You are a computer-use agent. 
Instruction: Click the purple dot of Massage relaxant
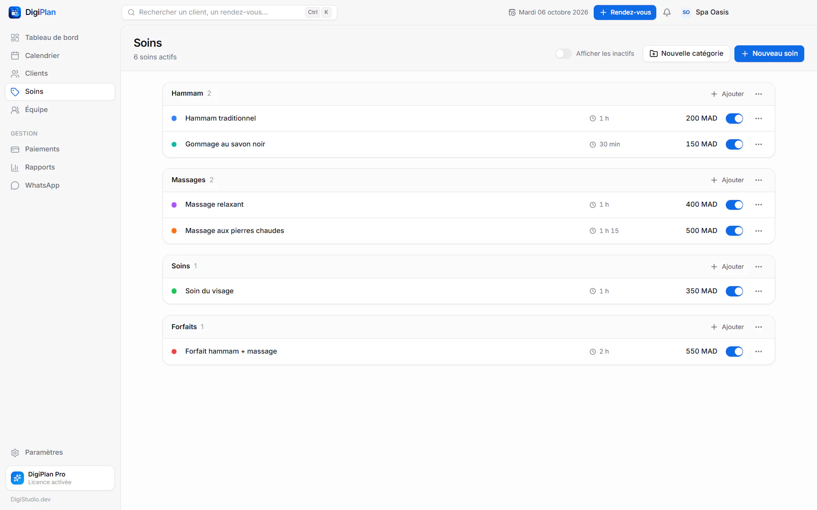(174, 205)
